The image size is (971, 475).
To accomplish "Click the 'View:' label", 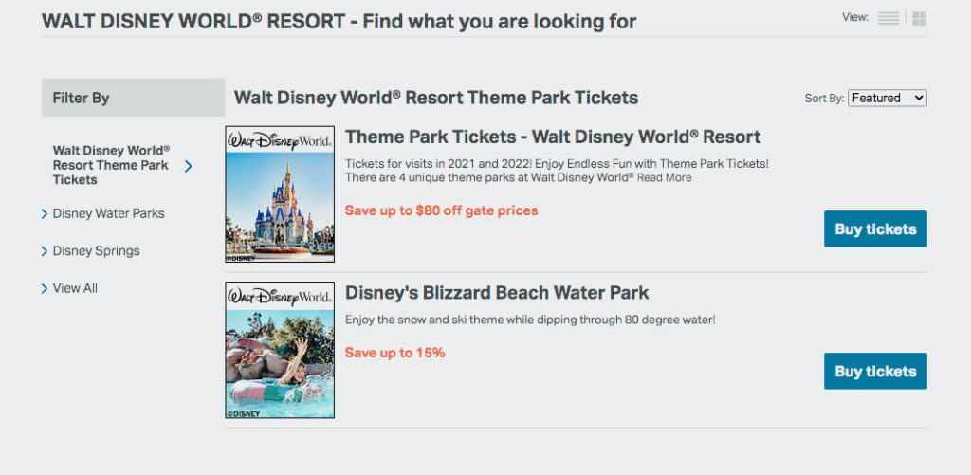I will tap(855, 17).
